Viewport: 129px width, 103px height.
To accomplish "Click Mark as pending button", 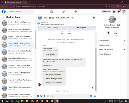I will click(x=52, y=28).
